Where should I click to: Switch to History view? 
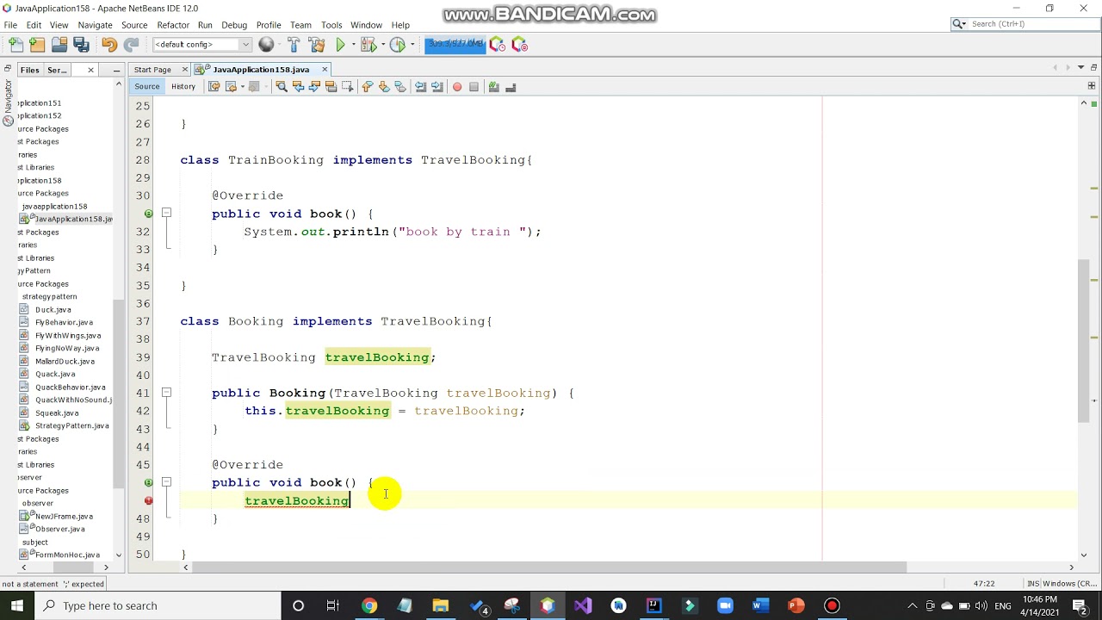pos(183,86)
